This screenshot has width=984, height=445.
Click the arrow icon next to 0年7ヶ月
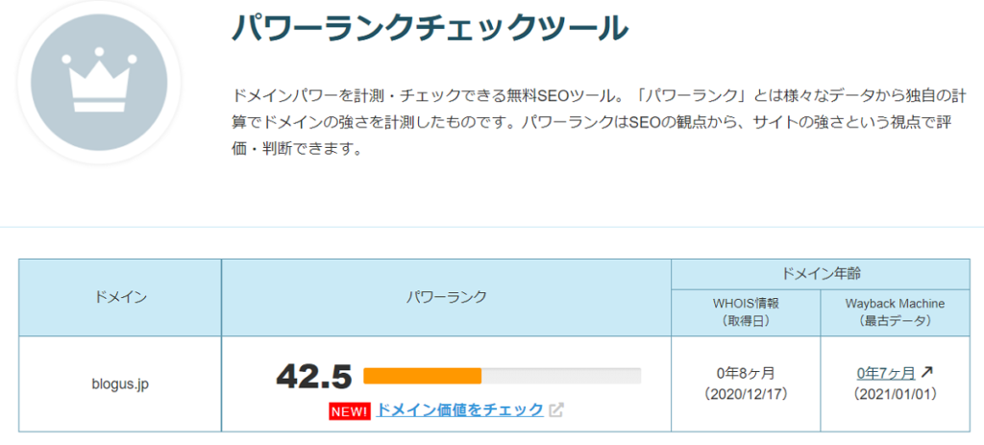927,373
